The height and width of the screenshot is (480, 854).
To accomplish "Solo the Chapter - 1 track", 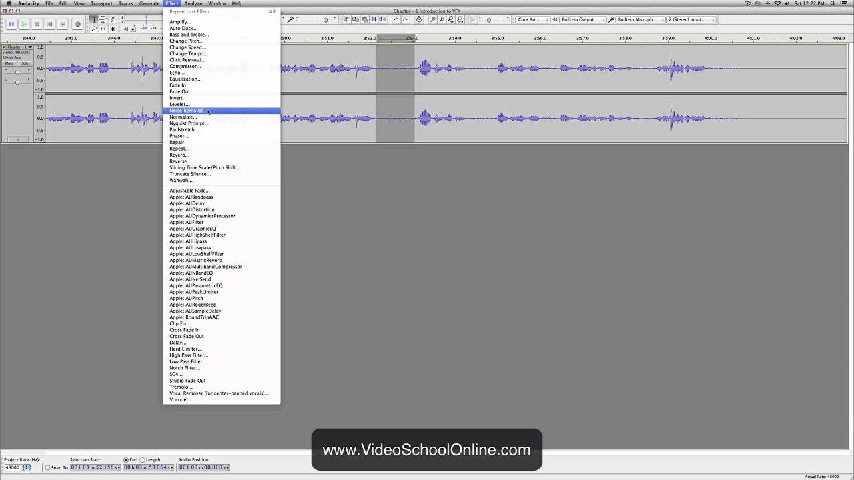I will (25, 63).
